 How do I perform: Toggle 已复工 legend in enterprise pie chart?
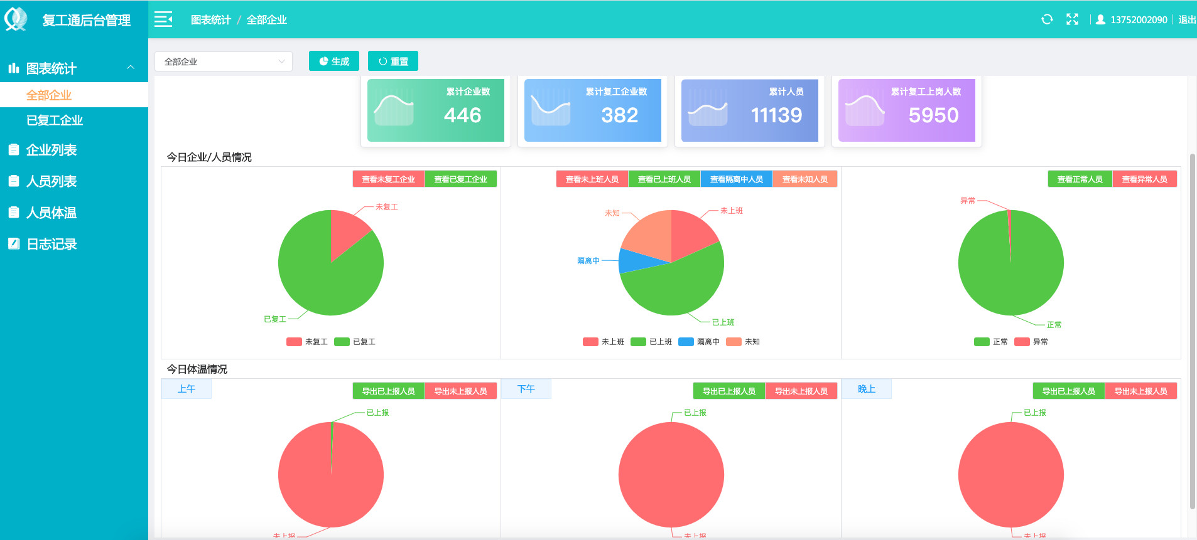click(355, 342)
